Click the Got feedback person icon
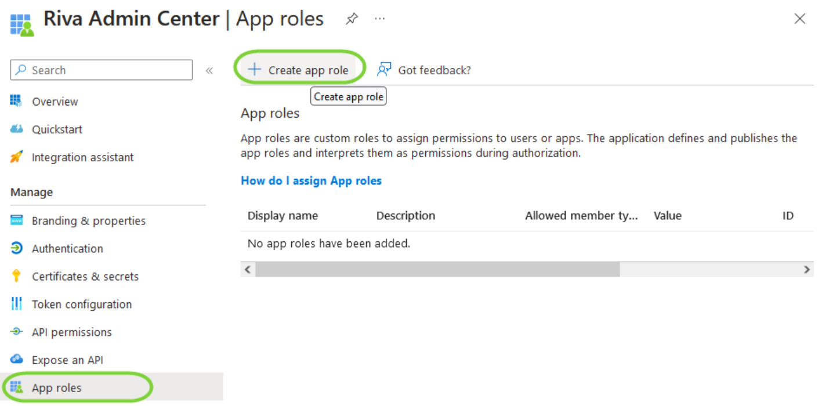Image resolution: width=822 pixels, height=406 pixels. 384,70
